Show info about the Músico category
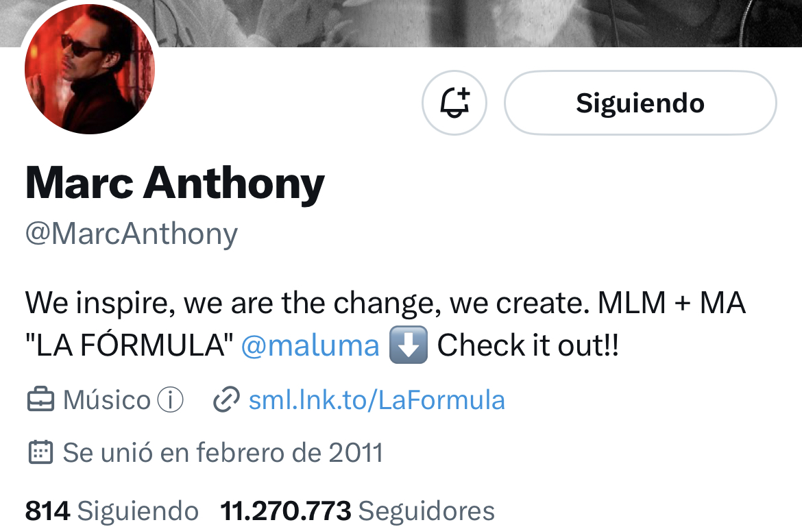 click(x=170, y=399)
